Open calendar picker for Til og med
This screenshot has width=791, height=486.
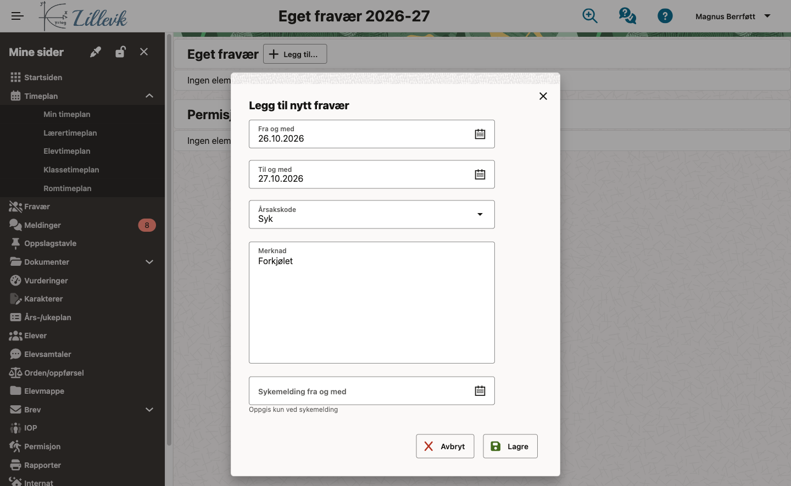tap(480, 174)
